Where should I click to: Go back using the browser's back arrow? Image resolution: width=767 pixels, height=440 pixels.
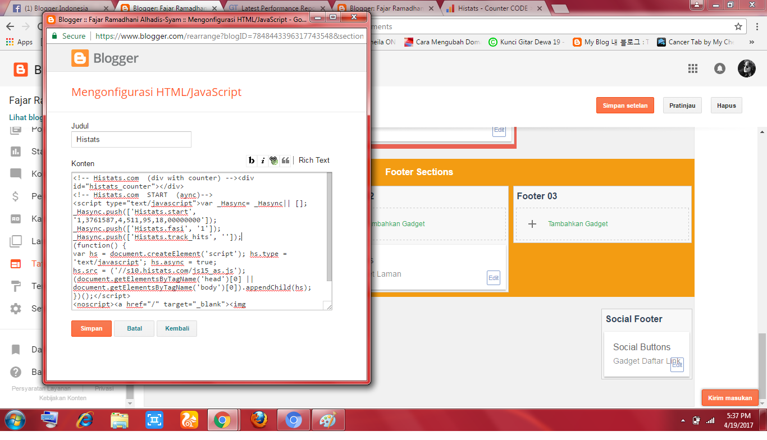pyautogui.click(x=10, y=26)
